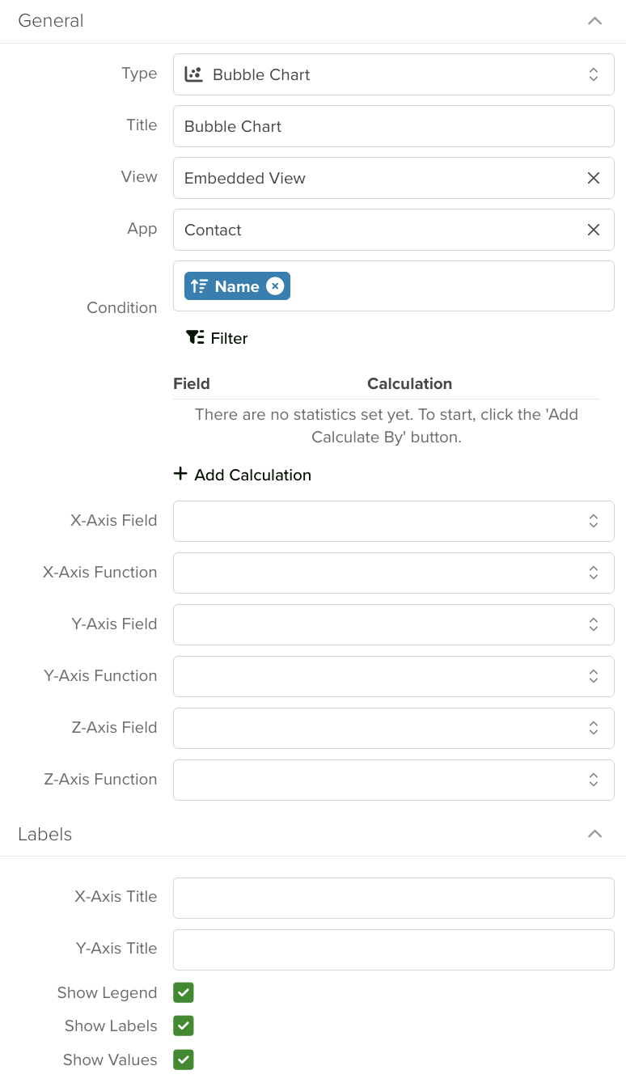Open the Y-Axis Function dropdown

[x=394, y=676]
